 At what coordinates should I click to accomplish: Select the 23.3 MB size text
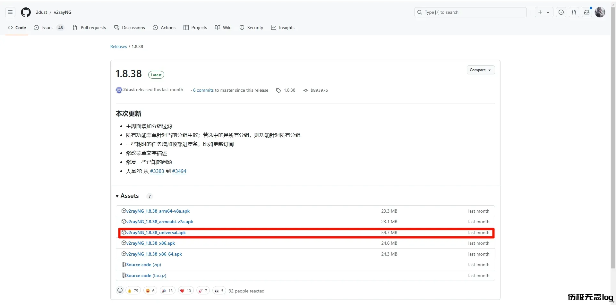click(x=389, y=211)
